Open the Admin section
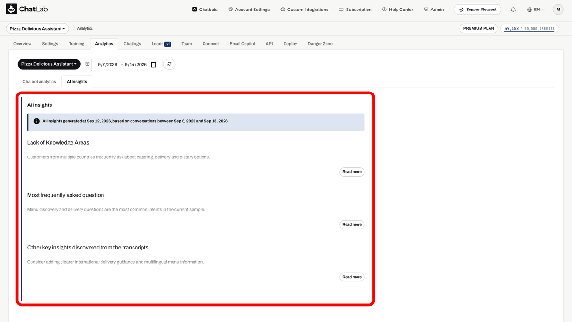This screenshot has width=572, height=322. pyautogui.click(x=434, y=10)
